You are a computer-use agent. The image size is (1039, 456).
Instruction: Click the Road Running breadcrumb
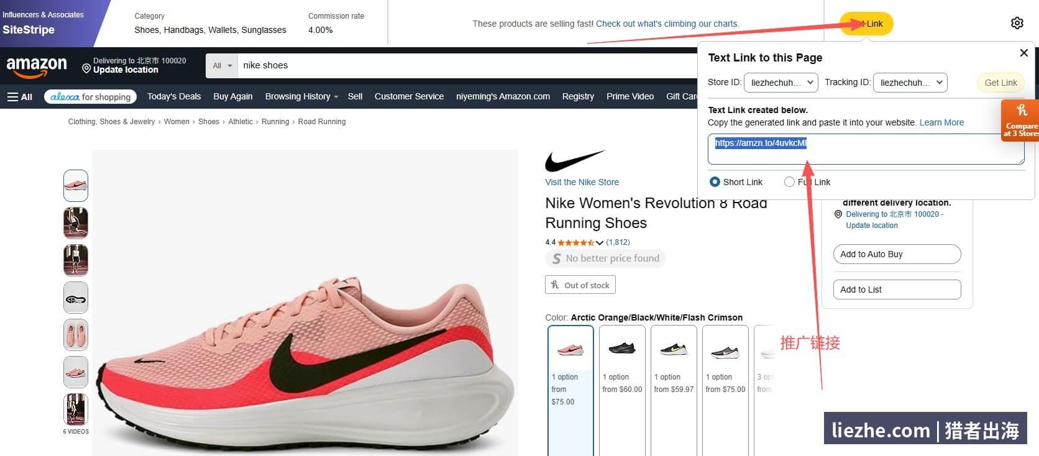click(x=322, y=122)
